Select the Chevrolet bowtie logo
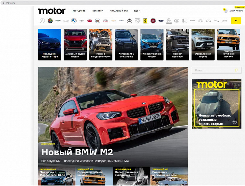 (113, 20)
